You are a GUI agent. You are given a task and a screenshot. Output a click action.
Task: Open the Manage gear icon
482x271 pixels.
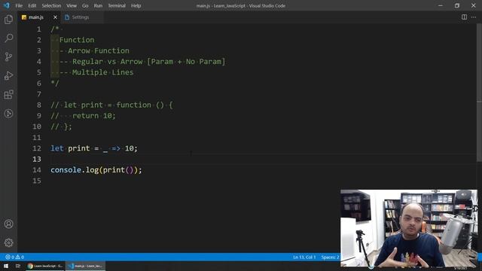point(8,242)
